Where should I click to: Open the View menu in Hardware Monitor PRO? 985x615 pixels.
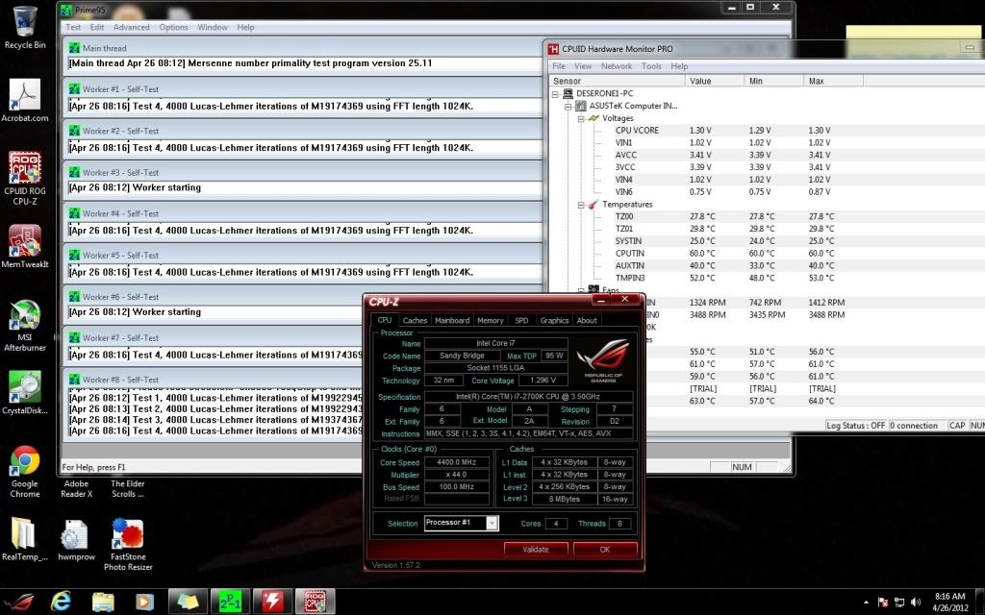click(x=583, y=66)
